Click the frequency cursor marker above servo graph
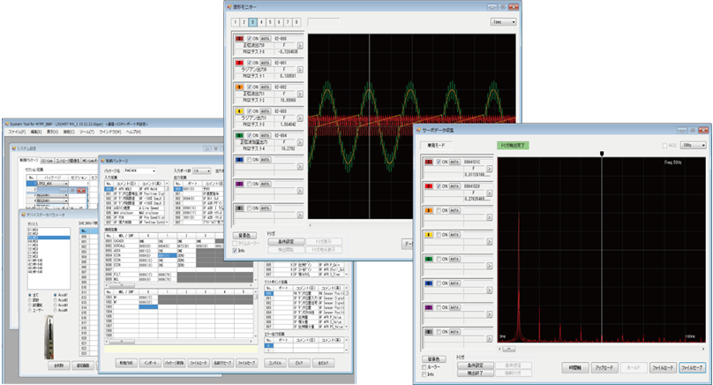The width and height of the screenshot is (713, 385). point(602,154)
